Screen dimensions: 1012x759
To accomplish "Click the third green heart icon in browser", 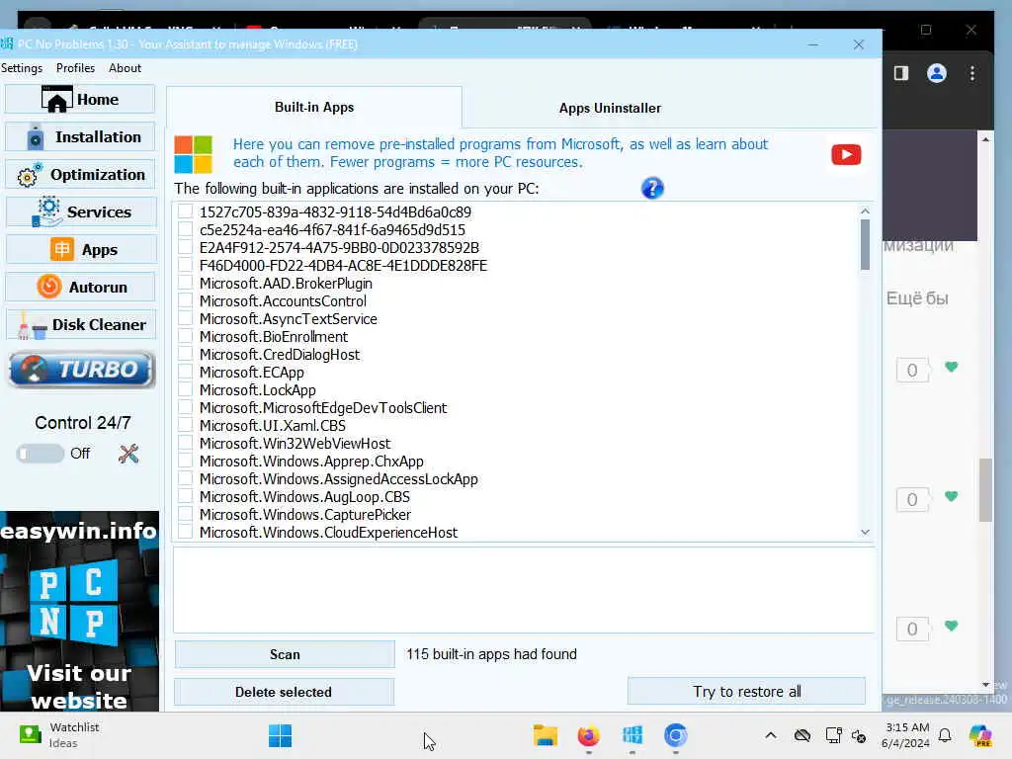I will pyautogui.click(x=952, y=626).
